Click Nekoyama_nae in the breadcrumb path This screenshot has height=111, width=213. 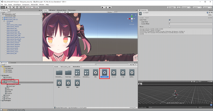(x=65, y=67)
